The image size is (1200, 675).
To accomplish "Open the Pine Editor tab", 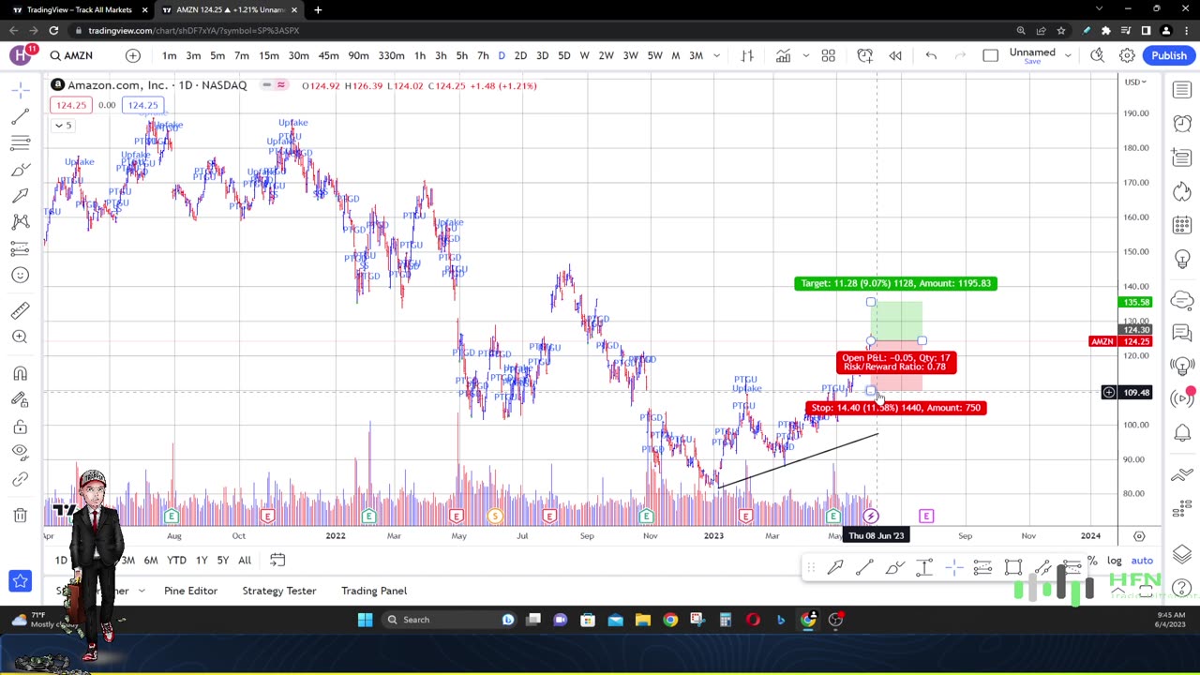I will [x=190, y=591].
